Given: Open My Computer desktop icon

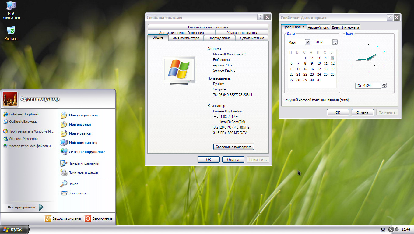Looking at the screenshot, I should [11, 6].
